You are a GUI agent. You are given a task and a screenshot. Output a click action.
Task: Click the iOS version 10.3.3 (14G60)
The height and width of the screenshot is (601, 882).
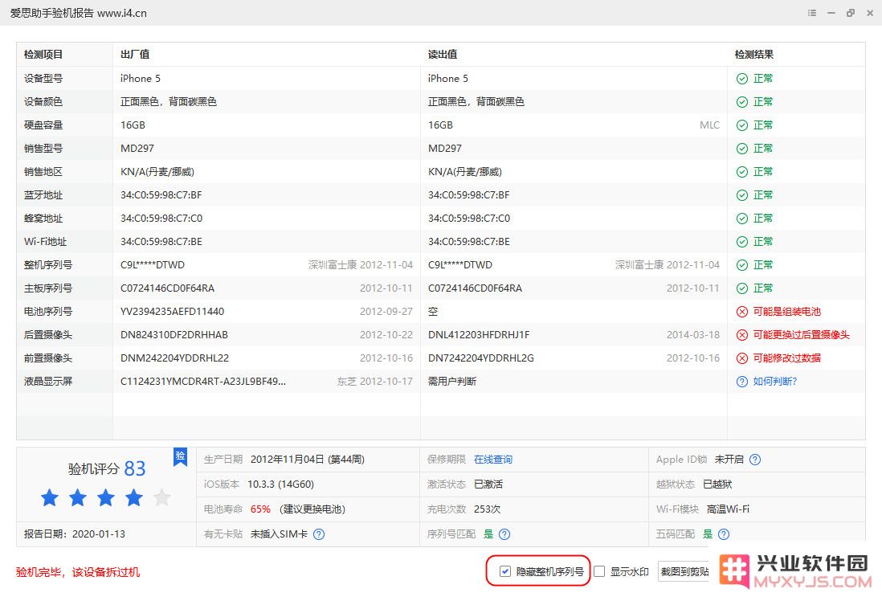(x=280, y=484)
